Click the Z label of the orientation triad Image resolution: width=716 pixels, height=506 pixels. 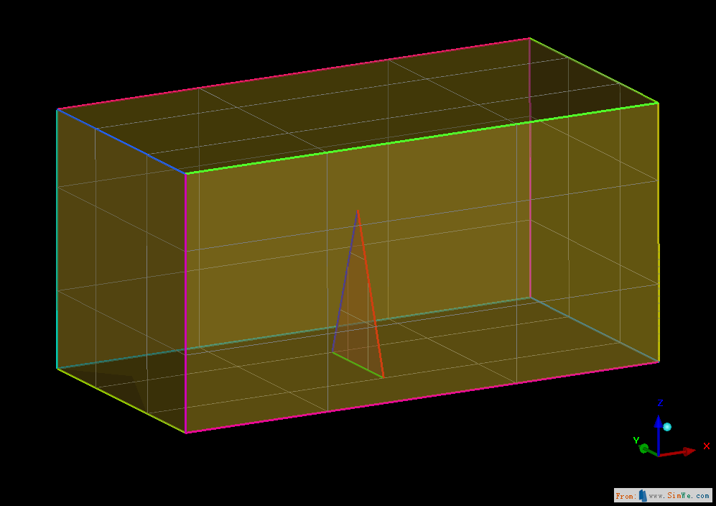[x=660, y=403]
